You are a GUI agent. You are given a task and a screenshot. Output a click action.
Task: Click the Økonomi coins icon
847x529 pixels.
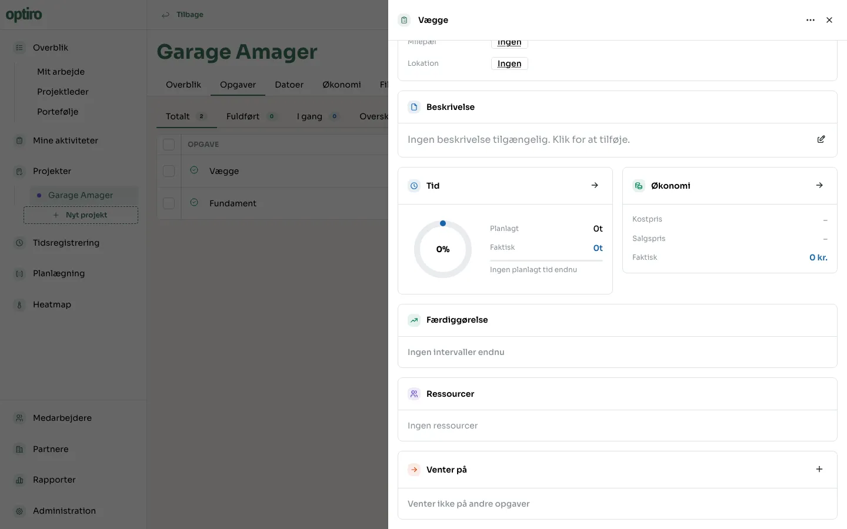click(x=639, y=186)
